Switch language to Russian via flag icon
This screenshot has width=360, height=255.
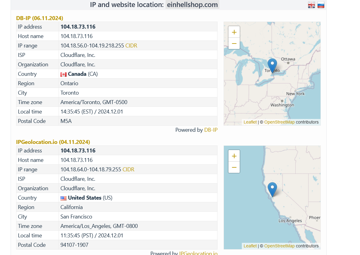point(321,5)
